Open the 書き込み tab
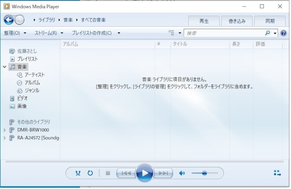 pos(238,21)
